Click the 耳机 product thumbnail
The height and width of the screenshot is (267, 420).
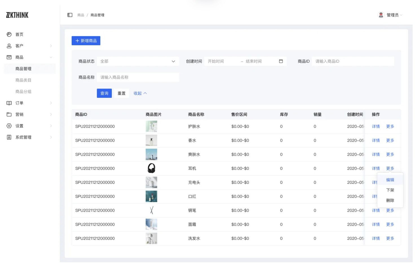(x=151, y=168)
